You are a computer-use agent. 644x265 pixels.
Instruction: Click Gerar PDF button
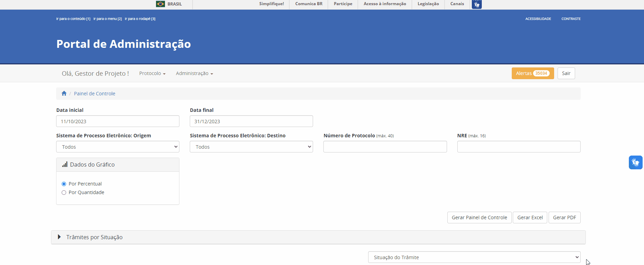[564, 218]
